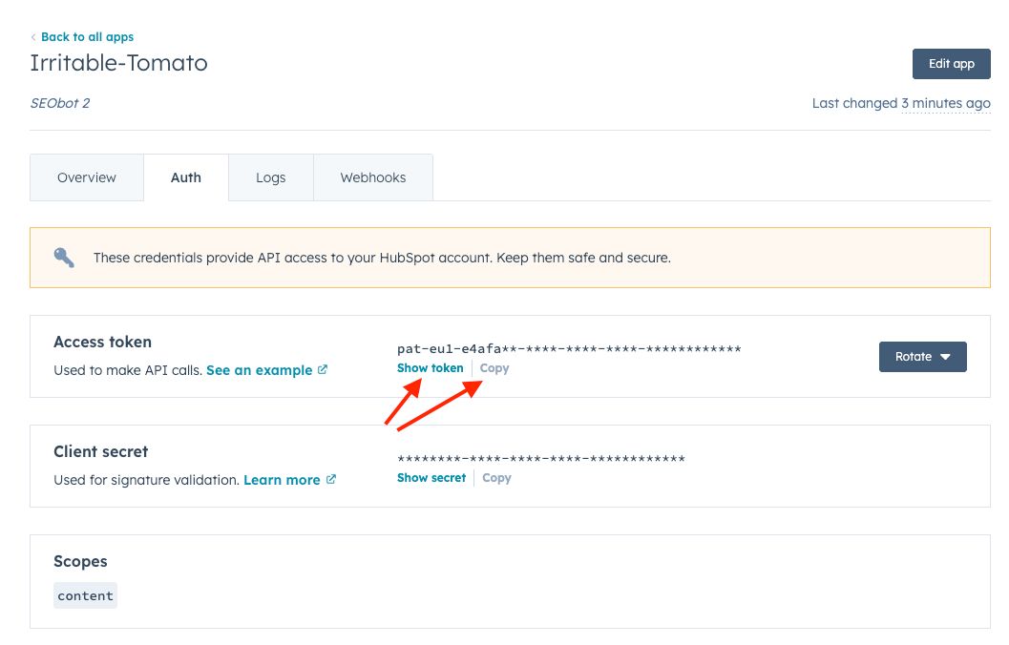This screenshot has height=645, width=1009.
Task: Reveal the client secret with Show secret
Action: pyautogui.click(x=431, y=478)
